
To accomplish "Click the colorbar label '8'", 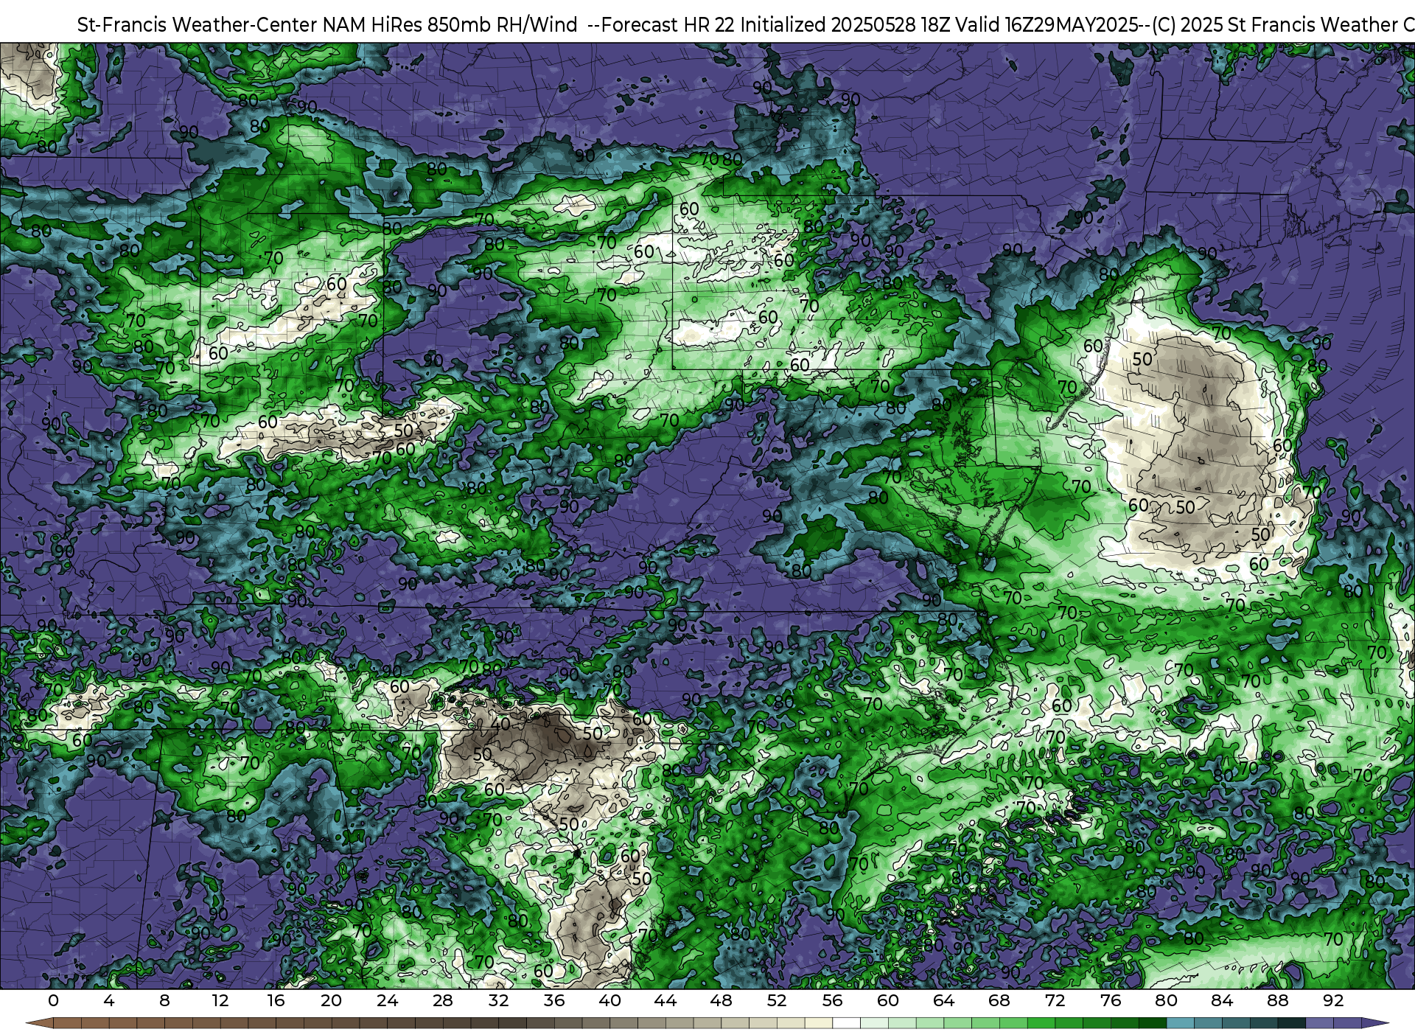I will click(164, 1000).
